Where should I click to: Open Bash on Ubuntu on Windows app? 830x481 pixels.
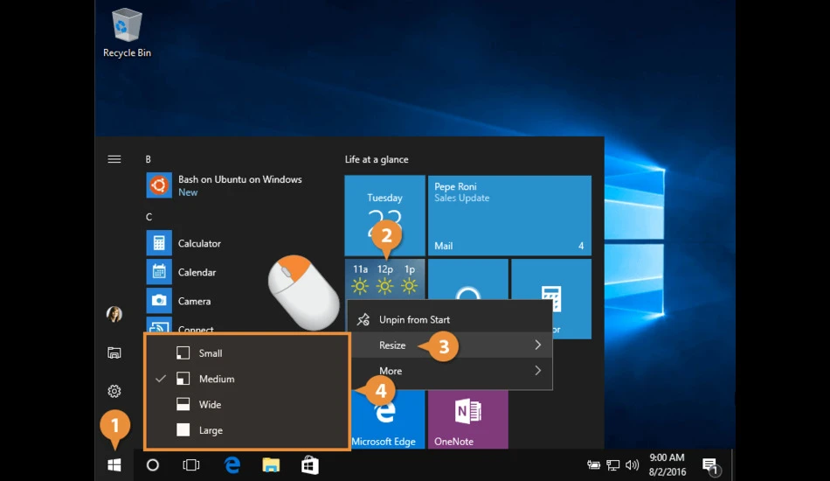coord(241,185)
